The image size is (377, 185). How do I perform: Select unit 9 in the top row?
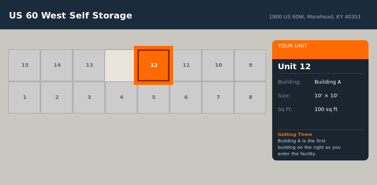pyautogui.click(x=250, y=65)
